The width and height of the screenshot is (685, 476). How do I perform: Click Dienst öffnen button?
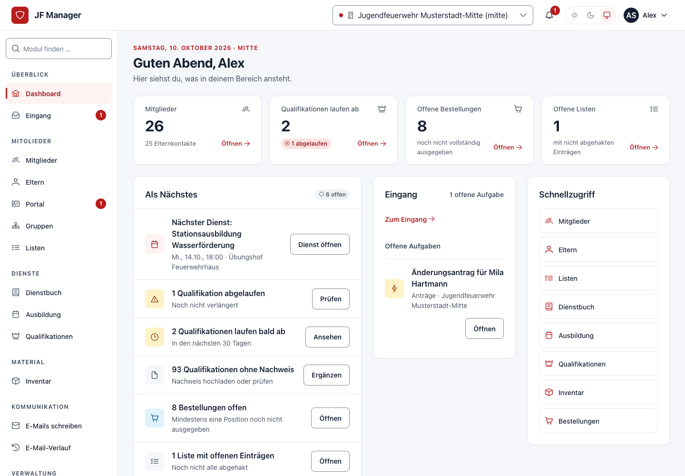(320, 244)
